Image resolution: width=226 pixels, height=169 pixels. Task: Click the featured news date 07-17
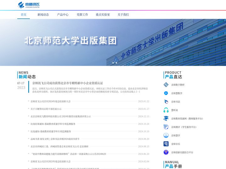pyautogui.click(x=21, y=83)
